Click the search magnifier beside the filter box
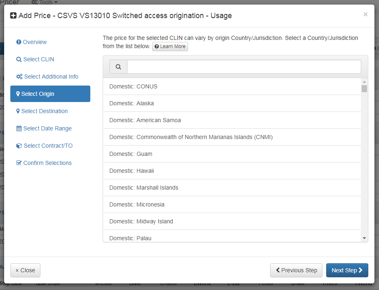 pyautogui.click(x=118, y=66)
